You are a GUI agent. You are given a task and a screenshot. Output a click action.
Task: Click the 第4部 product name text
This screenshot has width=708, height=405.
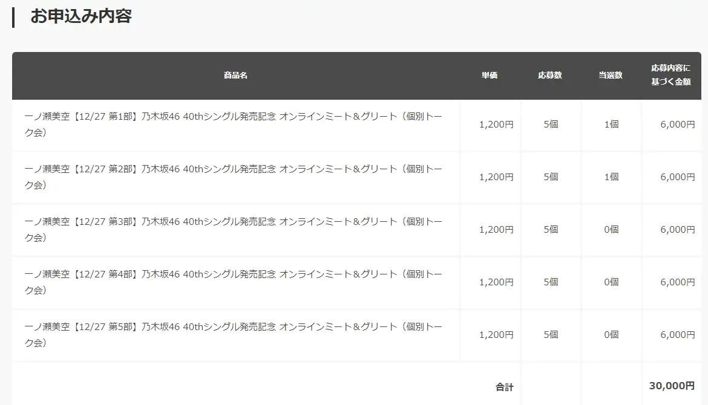click(233, 282)
